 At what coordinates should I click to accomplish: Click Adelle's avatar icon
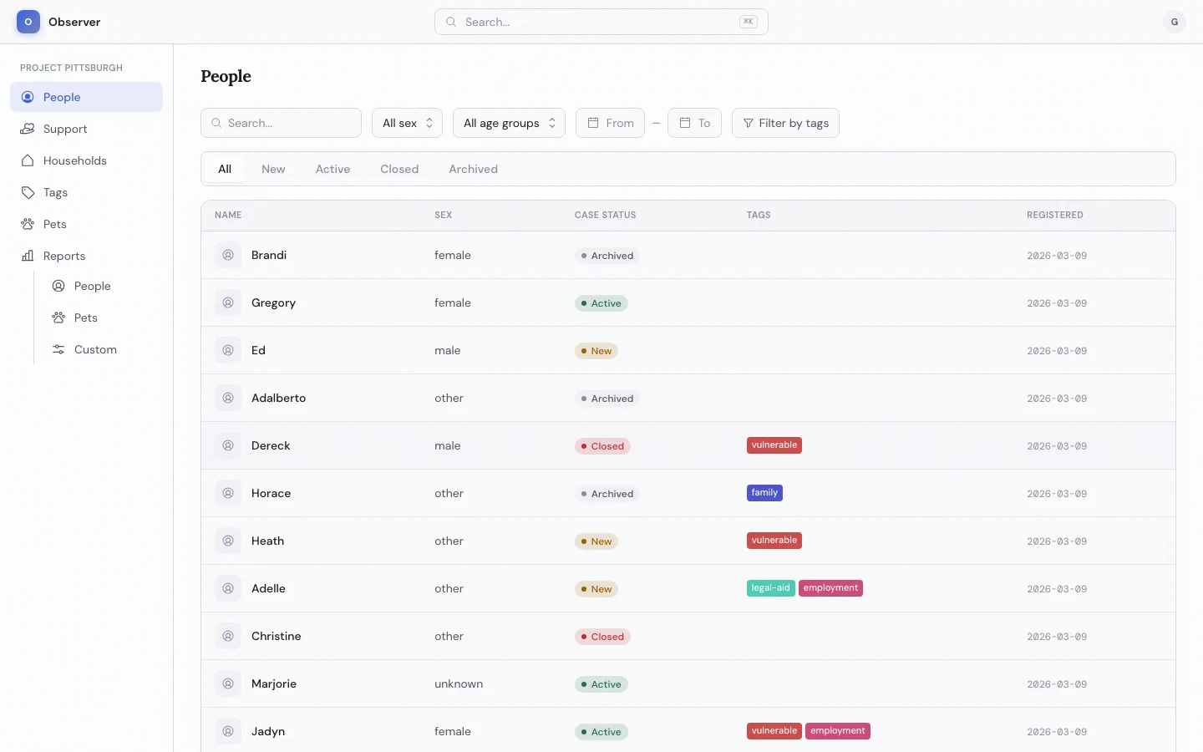coord(228,588)
